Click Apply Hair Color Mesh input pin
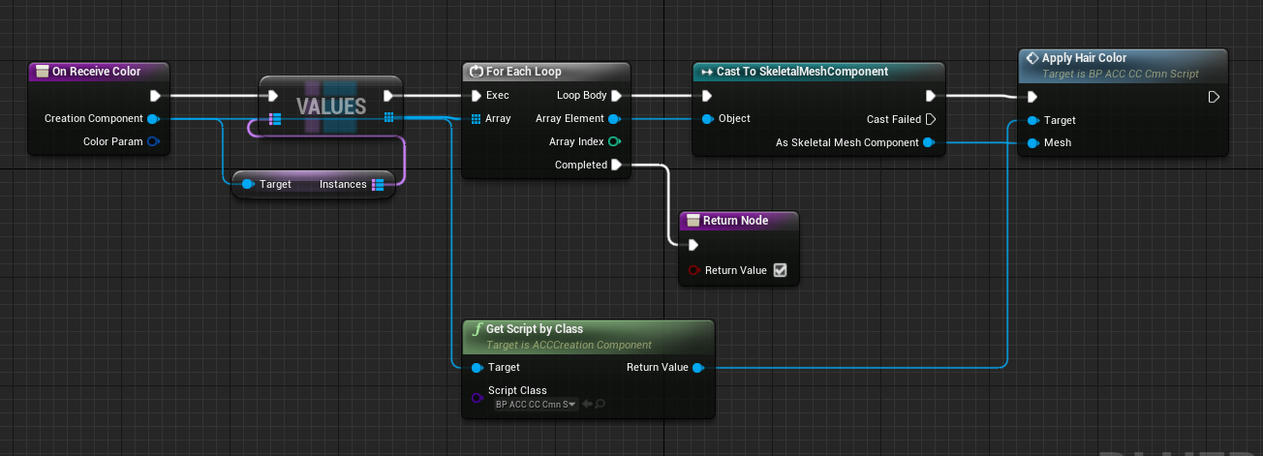 1032,143
